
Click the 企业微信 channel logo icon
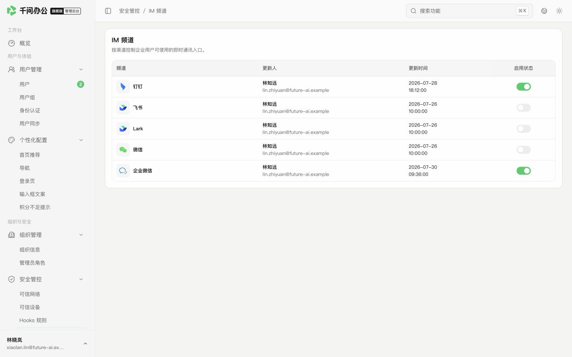pyautogui.click(x=123, y=171)
